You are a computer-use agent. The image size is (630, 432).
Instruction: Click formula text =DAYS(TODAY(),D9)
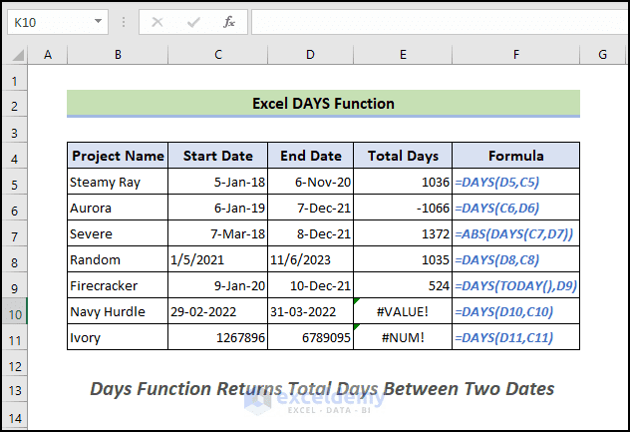[516, 285]
